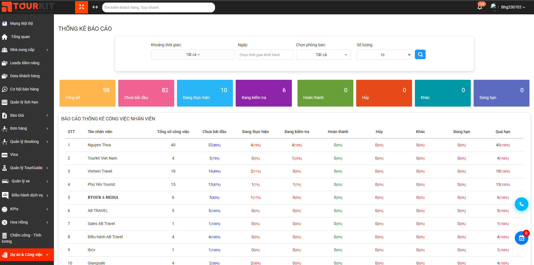The height and width of the screenshot is (265, 534).
Task: Click the Quản lý xe bus icon
Action: pyautogui.click(x=5, y=181)
